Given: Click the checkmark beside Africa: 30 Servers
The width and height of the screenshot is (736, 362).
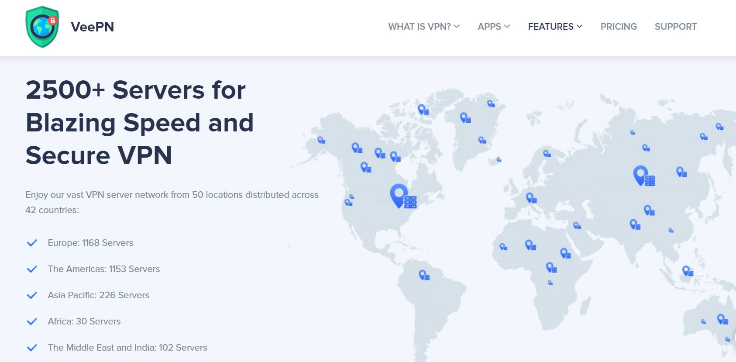Looking at the screenshot, I should 32,322.
